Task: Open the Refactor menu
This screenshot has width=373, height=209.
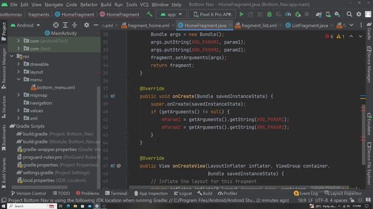Action: pyautogui.click(x=89, y=5)
